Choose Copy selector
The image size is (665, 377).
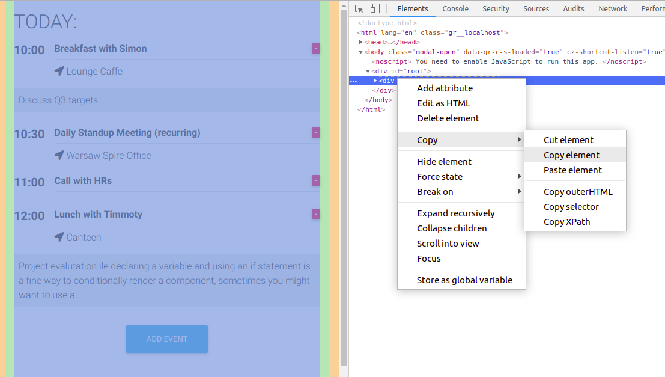(575, 207)
